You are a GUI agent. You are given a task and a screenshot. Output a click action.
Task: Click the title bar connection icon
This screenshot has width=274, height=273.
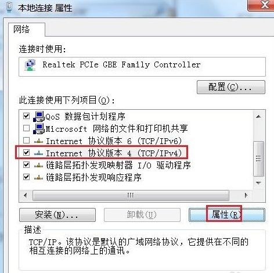(9, 8)
